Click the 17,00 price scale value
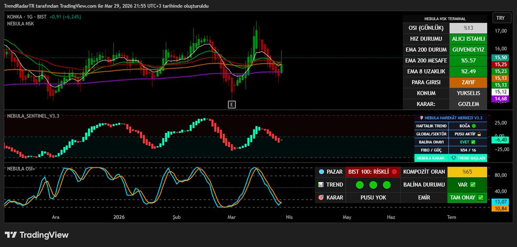The image size is (517, 247). pyautogui.click(x=501, y=31)
